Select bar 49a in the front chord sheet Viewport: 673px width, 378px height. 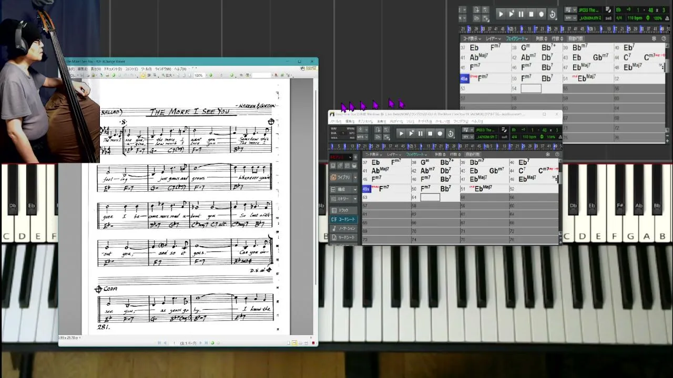tap(366, 189)
